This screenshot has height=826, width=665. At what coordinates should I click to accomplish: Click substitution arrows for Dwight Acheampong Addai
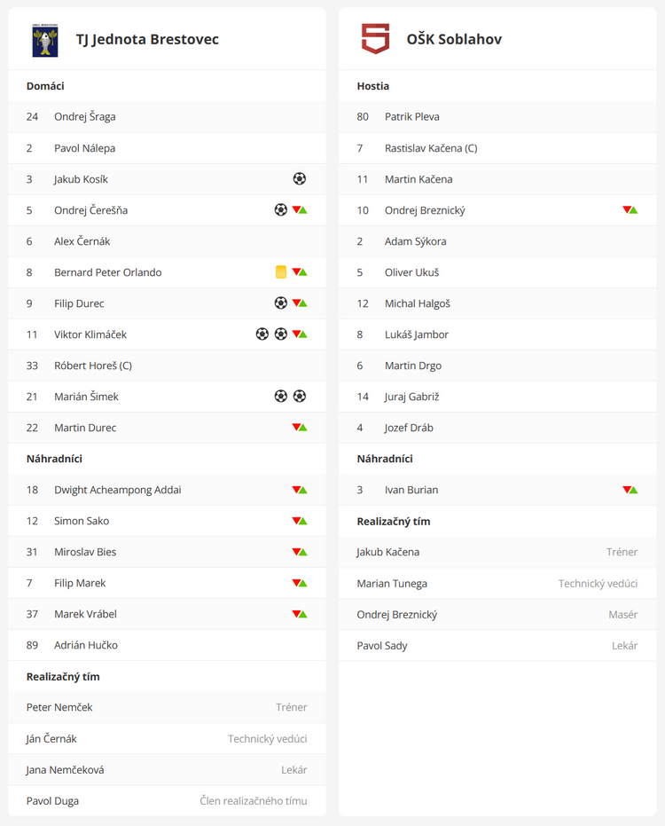(300, 490)
